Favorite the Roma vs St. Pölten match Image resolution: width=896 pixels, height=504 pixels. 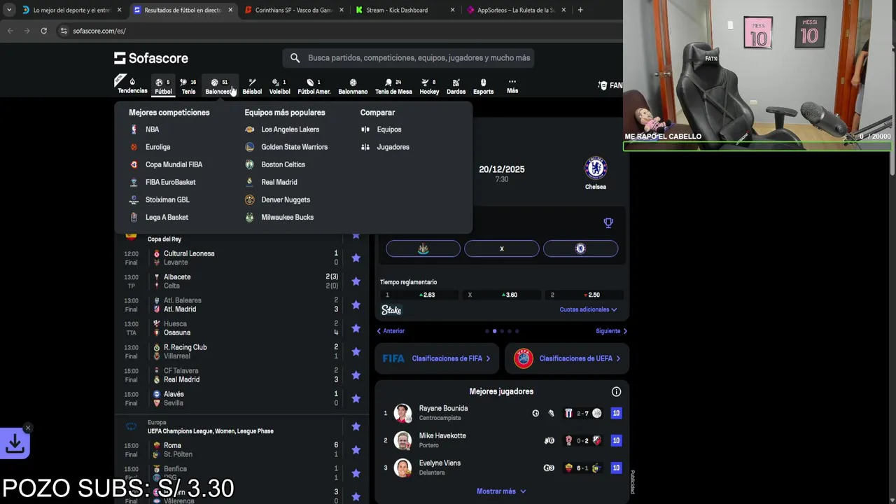tap(356, 449)
